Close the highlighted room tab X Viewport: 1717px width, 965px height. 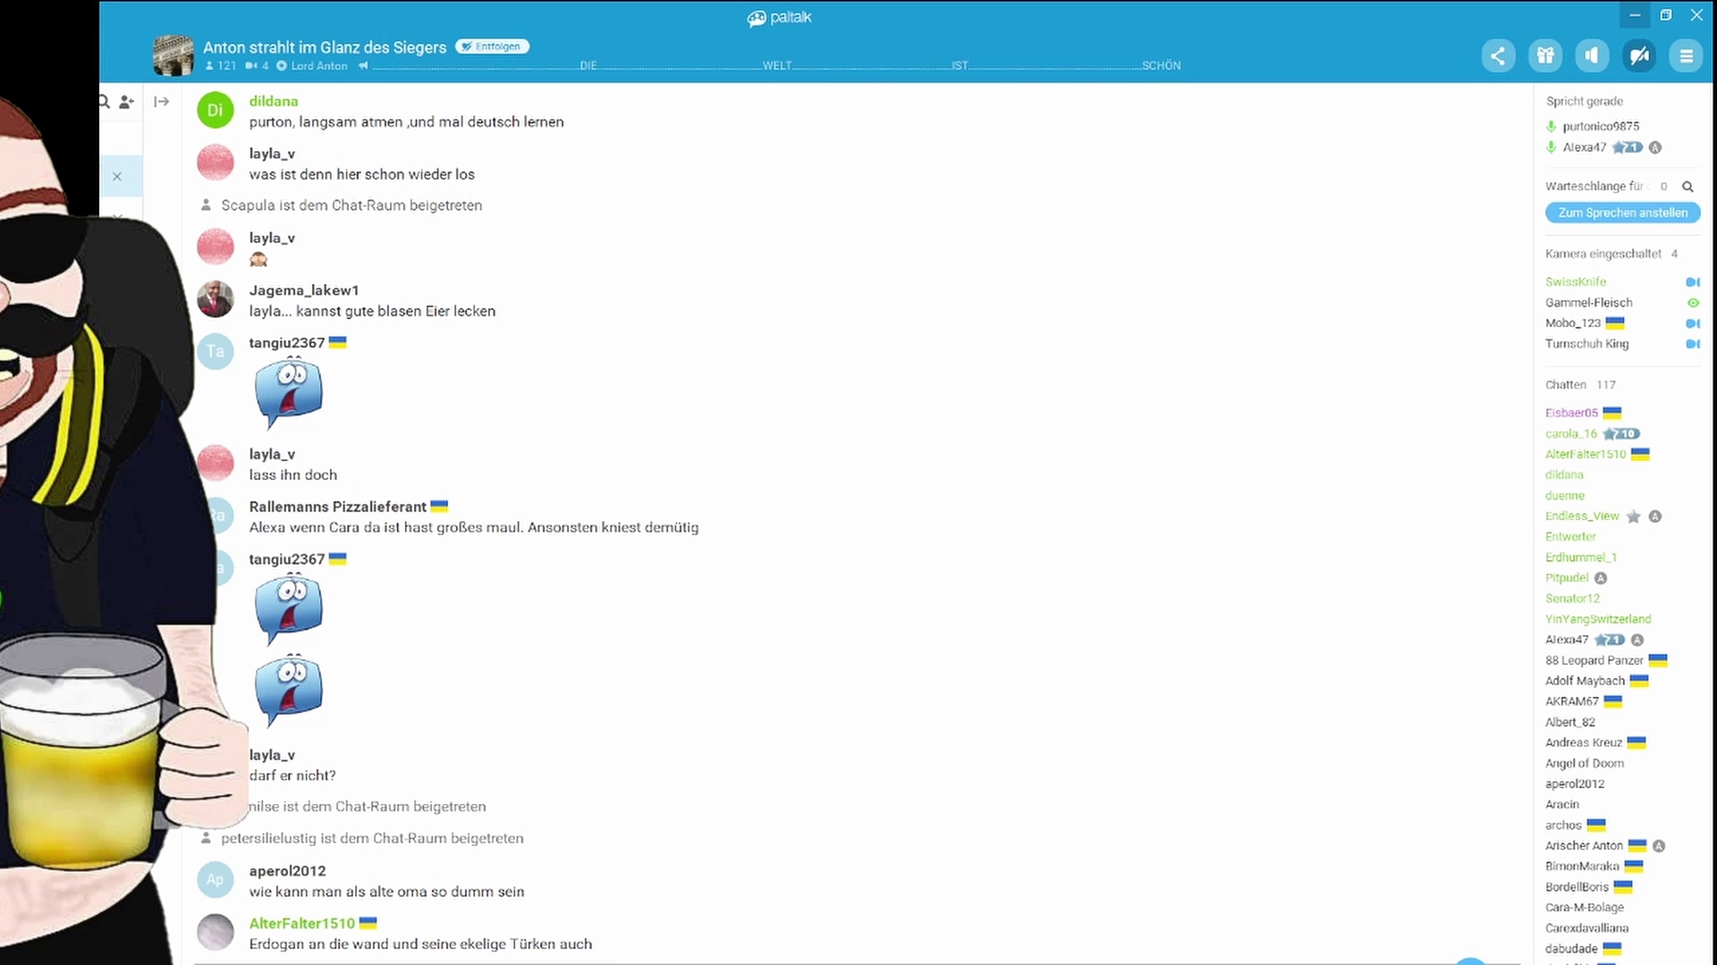pos(117,177)
